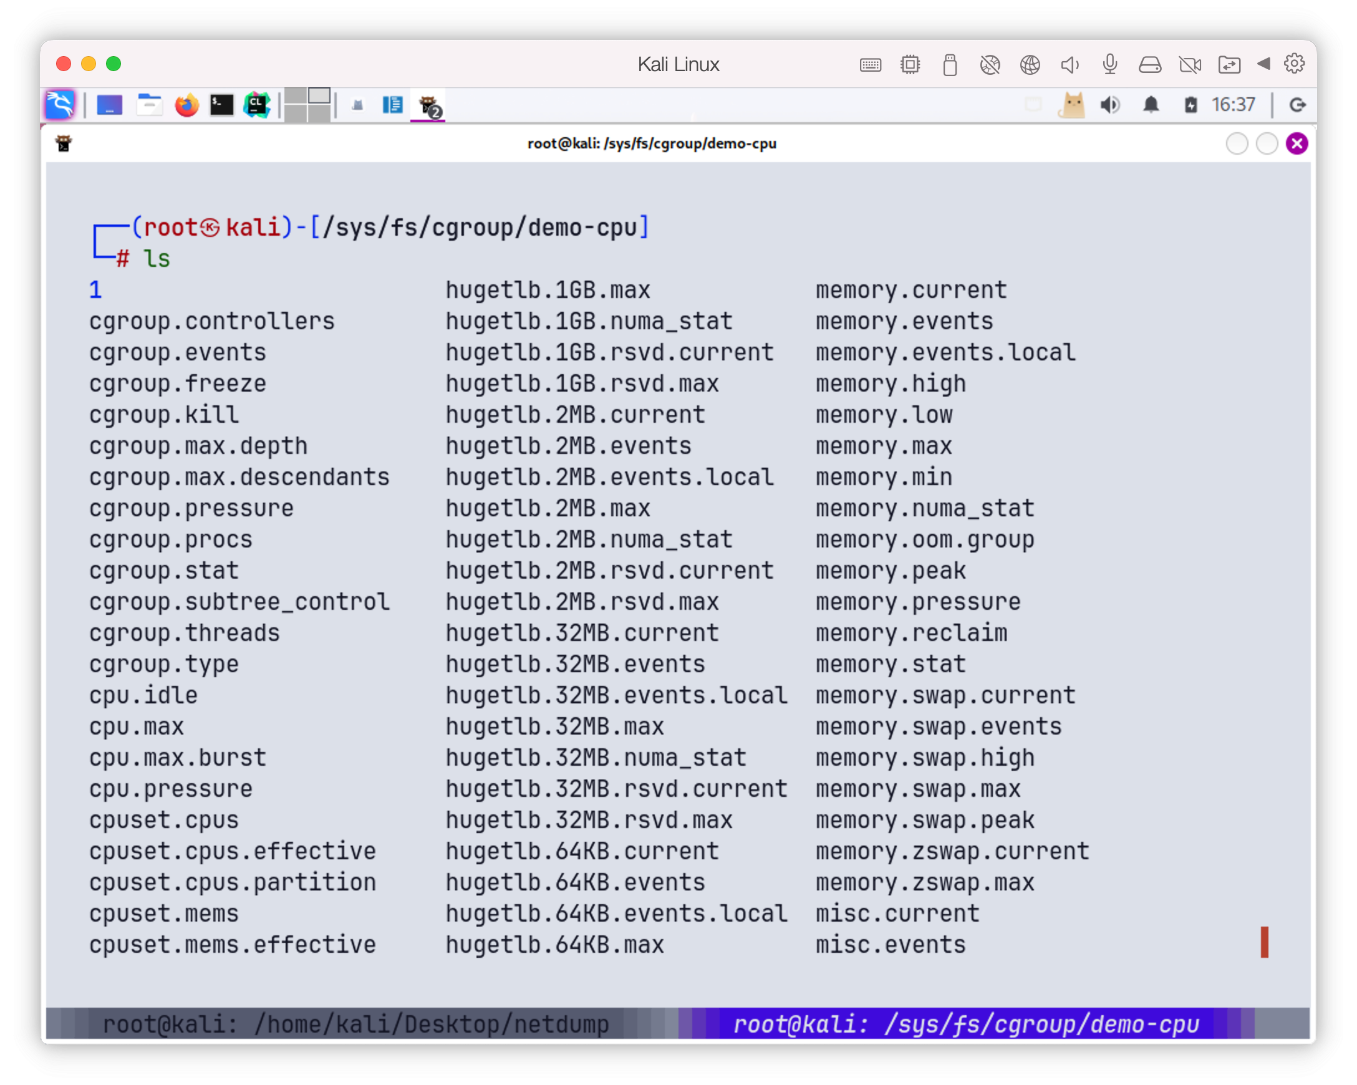Open VM keyboard settings in the Kali Linux window toolbar
Image resolution: width=1357 pixels, height=1085 pixels.
[x=871, y=64]
